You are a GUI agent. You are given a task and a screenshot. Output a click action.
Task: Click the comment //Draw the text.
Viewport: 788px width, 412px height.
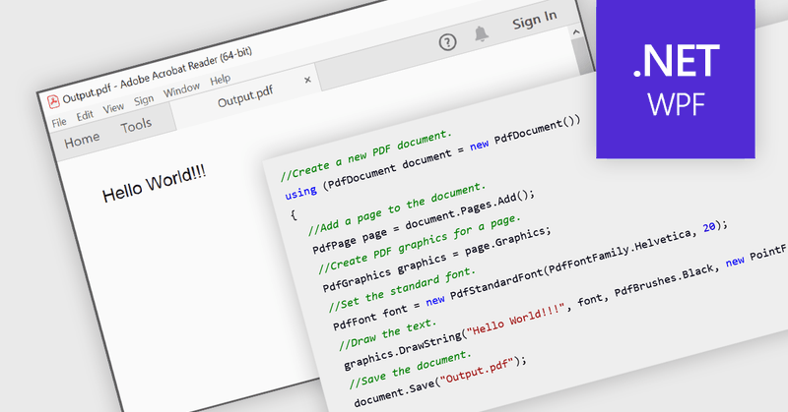coord(387,334)
